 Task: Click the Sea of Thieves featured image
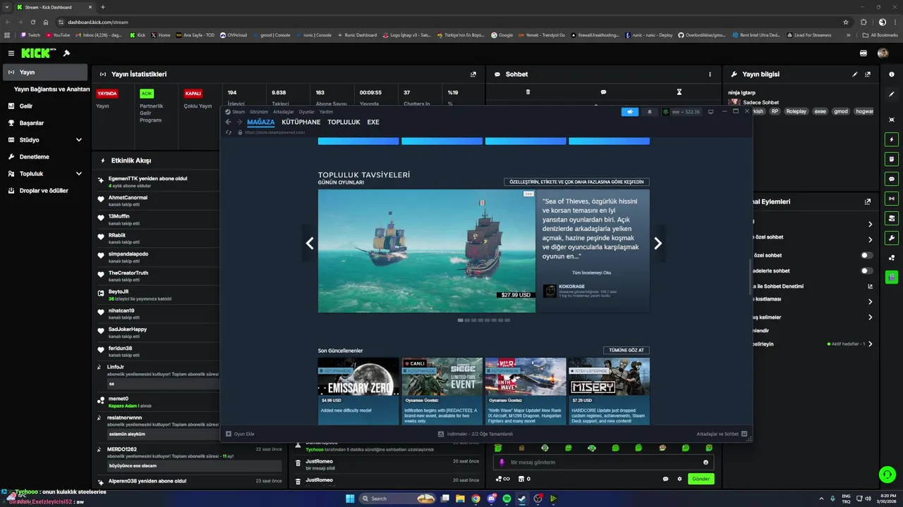[x=426, y=251]
